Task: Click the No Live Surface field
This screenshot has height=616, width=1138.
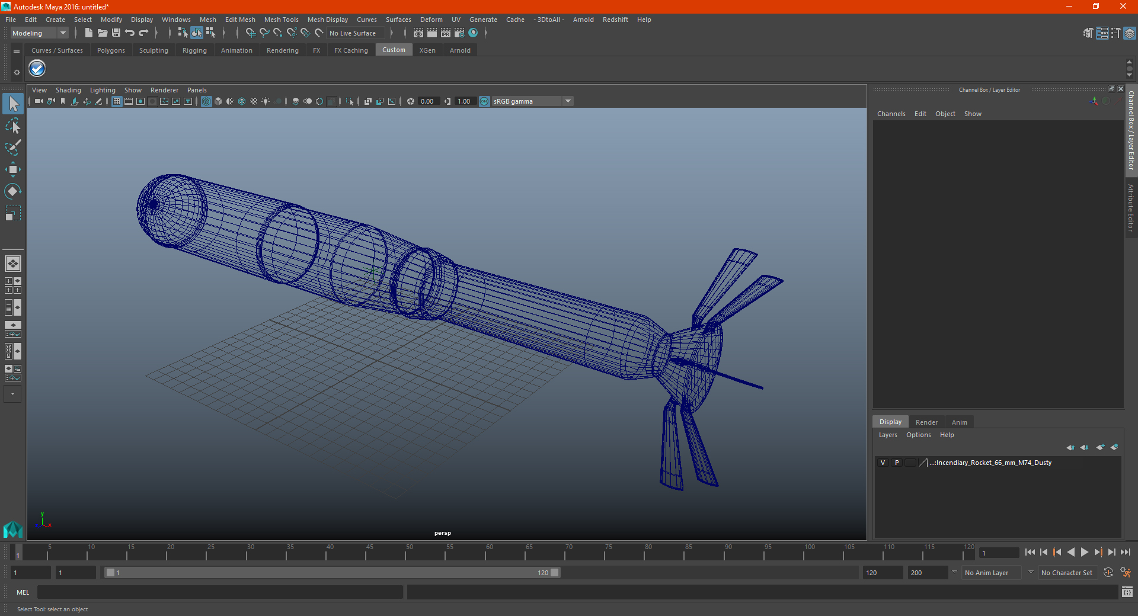Action: point(356,33)
